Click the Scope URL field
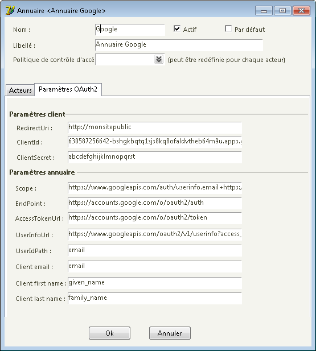The width and height of the screenshot is (316, 351). tap(155, 188)
